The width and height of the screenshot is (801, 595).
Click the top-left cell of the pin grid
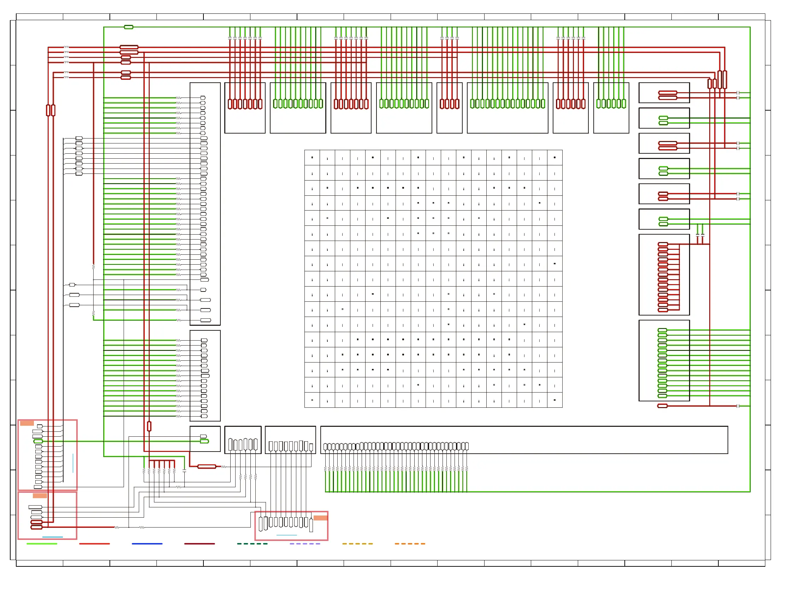point(312,157)
